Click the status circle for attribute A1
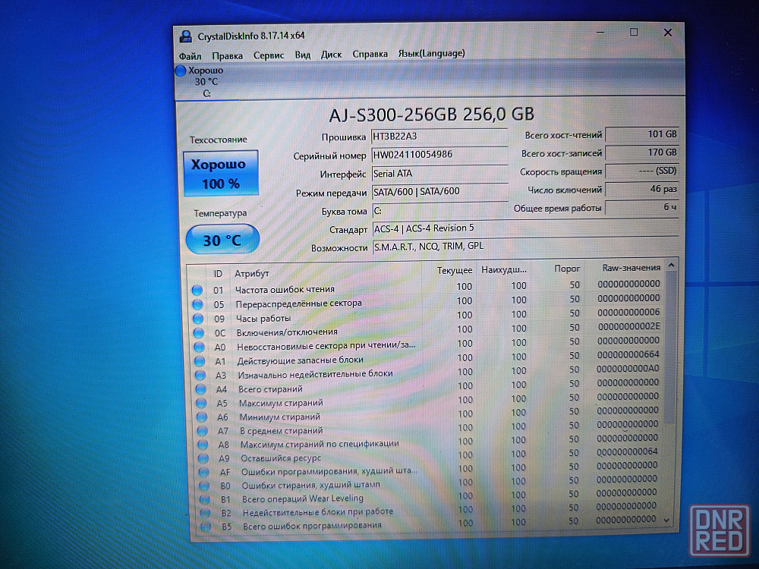The image size is (759, 569). pyautogui.click(x=200, y=361)
